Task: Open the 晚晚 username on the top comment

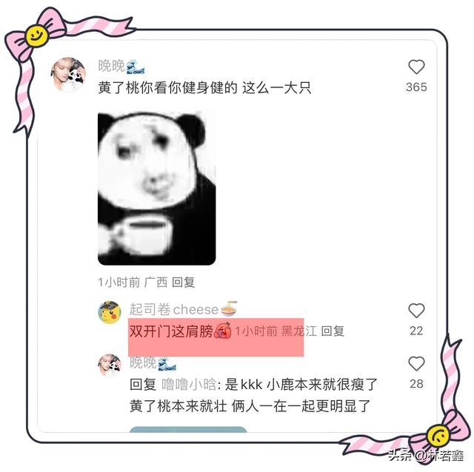Action: point(112,66)
